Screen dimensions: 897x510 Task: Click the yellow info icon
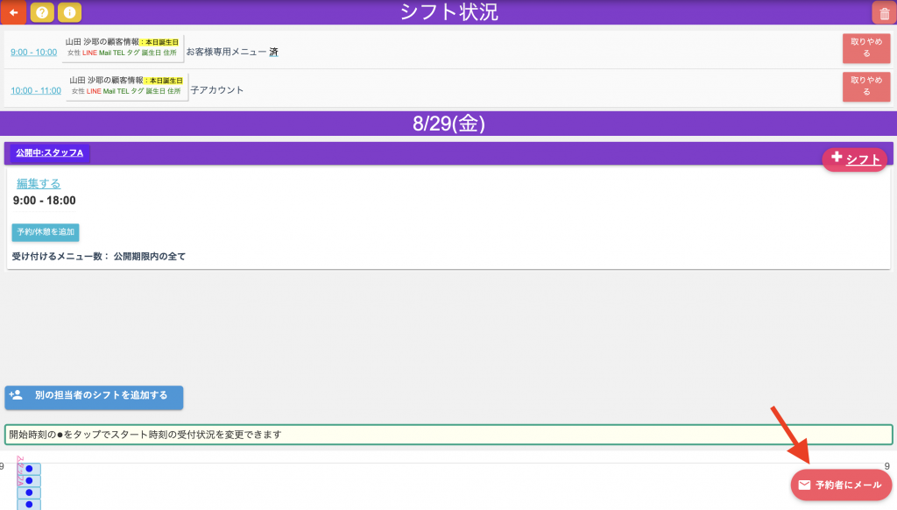click(69, 12)
